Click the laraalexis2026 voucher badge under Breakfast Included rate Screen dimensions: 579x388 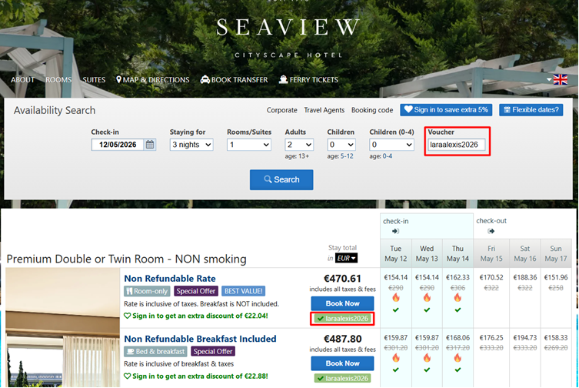click(x=342, y=378)
